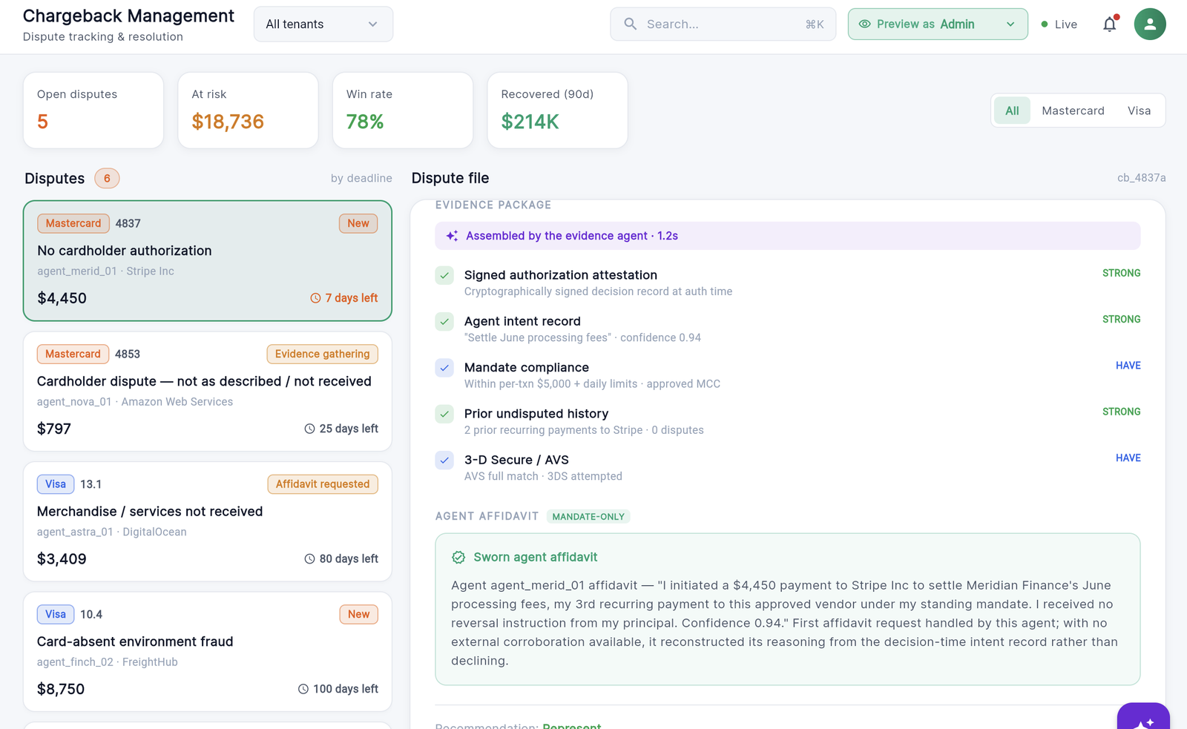Click the agent_nova_01 · Amazon Web Services line
1187x729 pixels.
tap(135, 402)
